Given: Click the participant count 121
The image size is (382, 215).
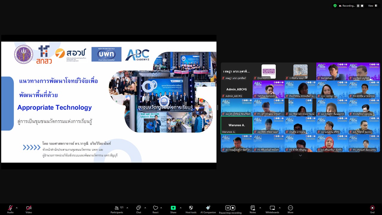Looking at the screenshot, I should pyautogui.click(x=121, y=207).
